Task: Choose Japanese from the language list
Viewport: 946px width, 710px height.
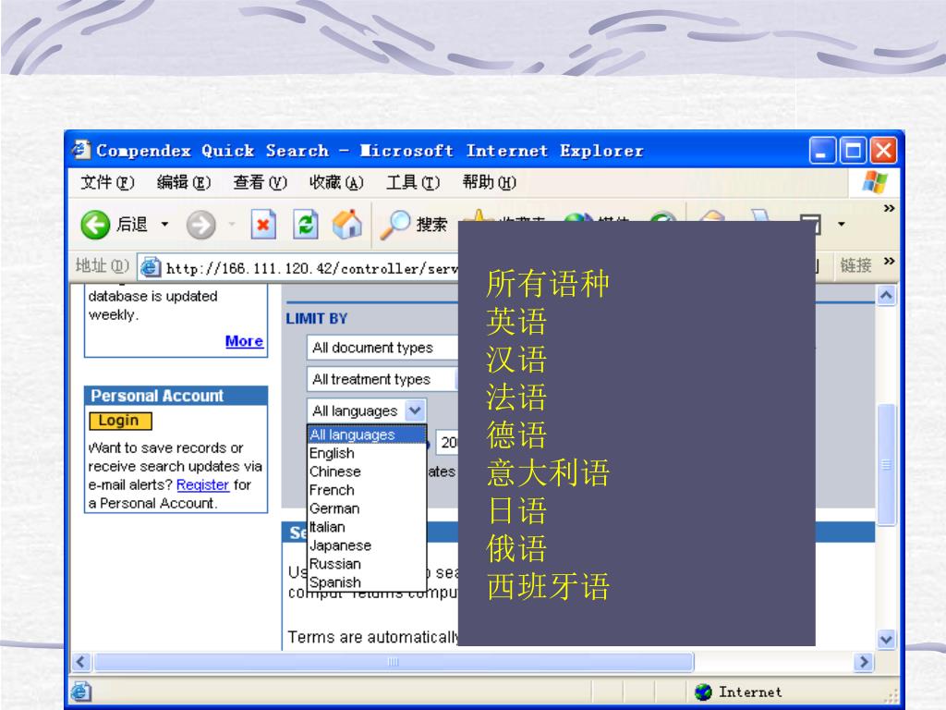Action: pos(366,545)
